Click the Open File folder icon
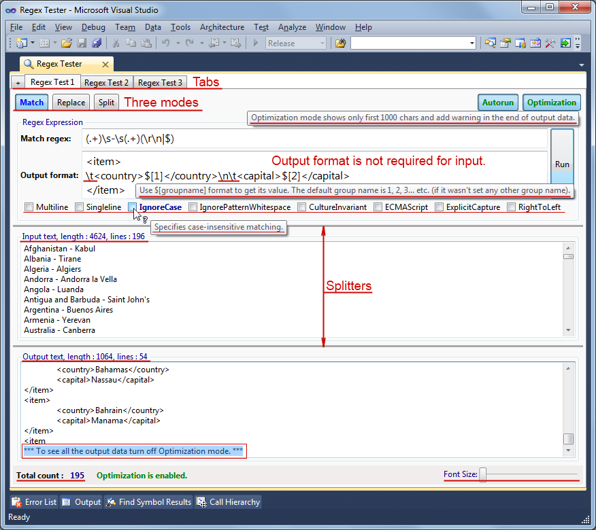The image size is (596, 530). coord(67,43)
